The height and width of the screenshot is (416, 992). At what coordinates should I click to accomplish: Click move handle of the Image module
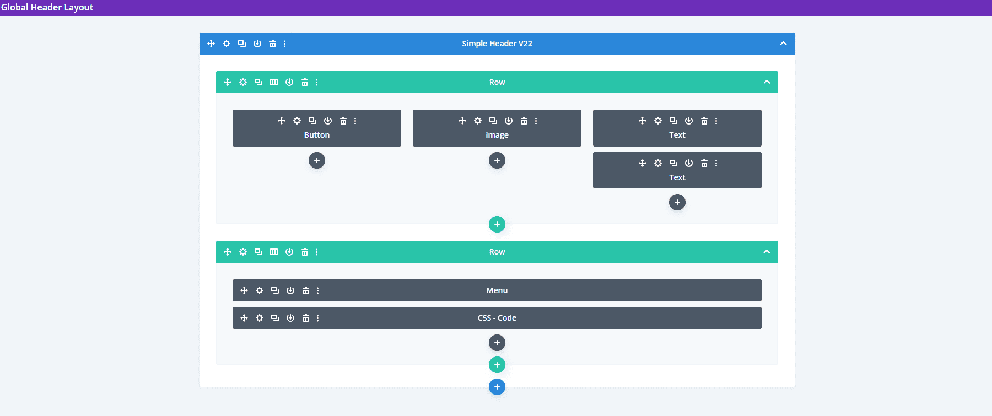click(x=462, y=121)
